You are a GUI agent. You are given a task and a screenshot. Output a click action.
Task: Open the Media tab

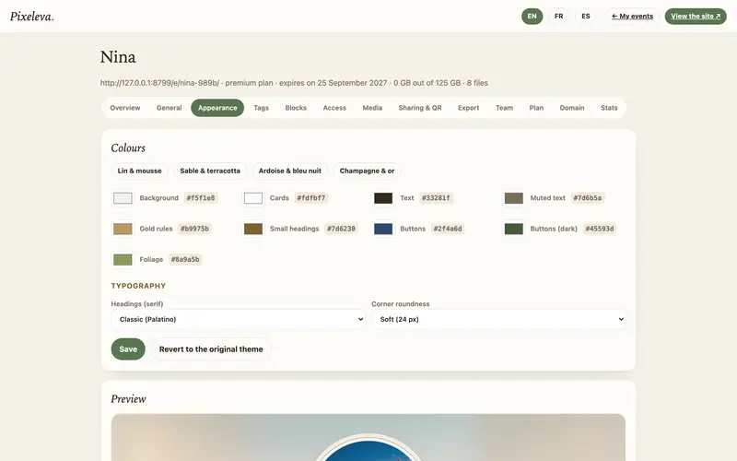(372, 108)
